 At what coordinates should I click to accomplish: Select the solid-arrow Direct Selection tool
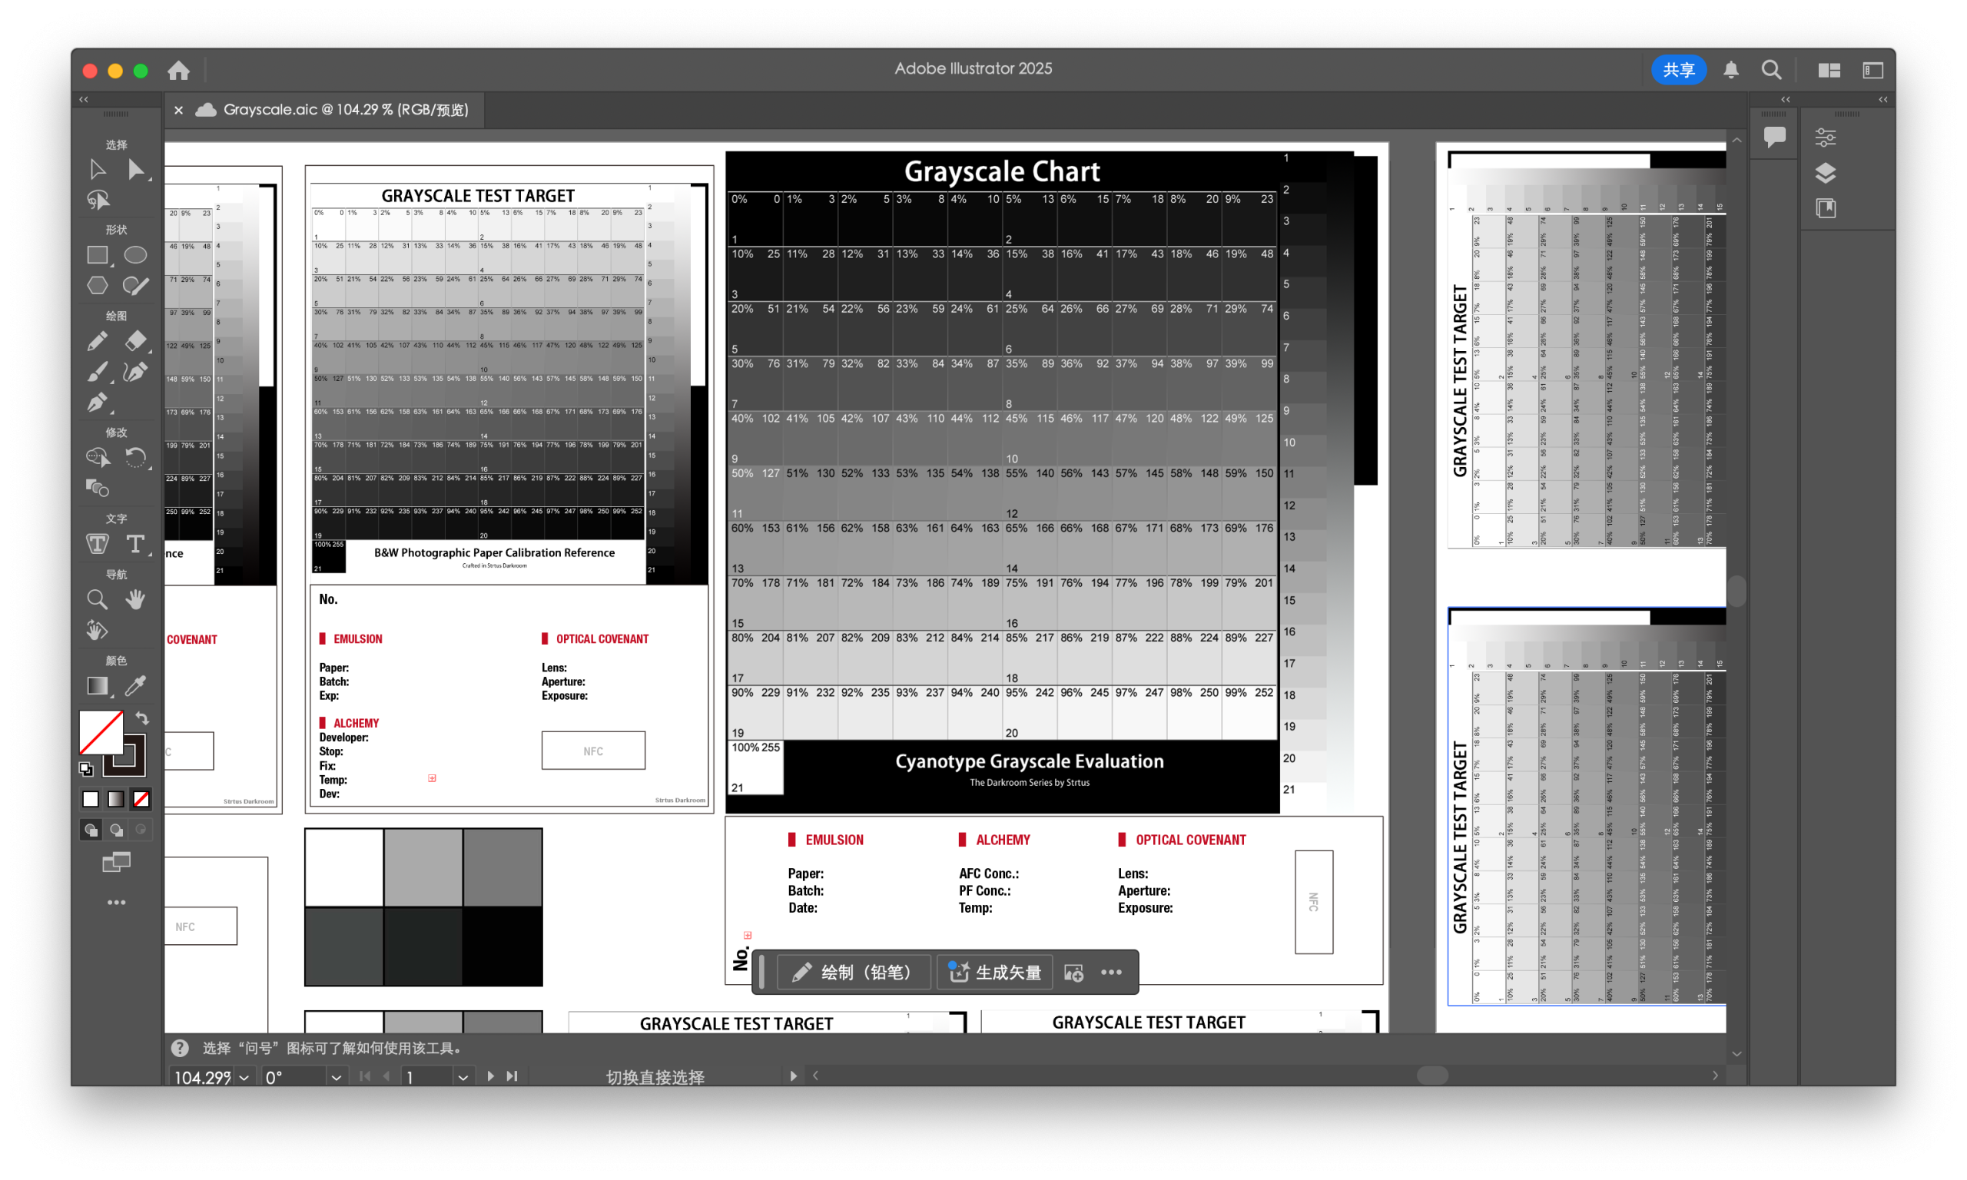[x=136, y=169]
